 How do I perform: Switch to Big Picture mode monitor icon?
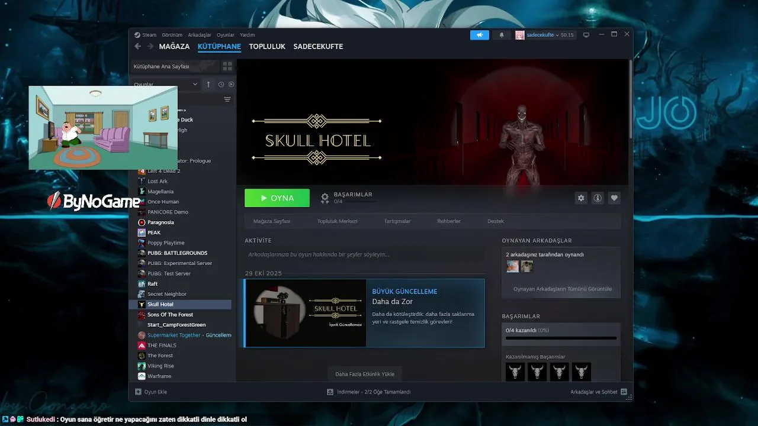point(586,35)
